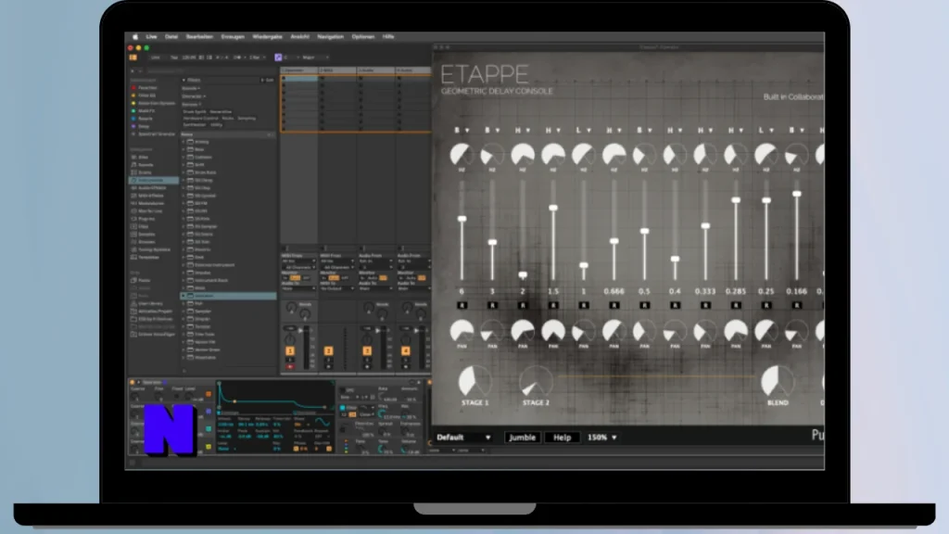Select the red Favoriten collection

point(146,88)
